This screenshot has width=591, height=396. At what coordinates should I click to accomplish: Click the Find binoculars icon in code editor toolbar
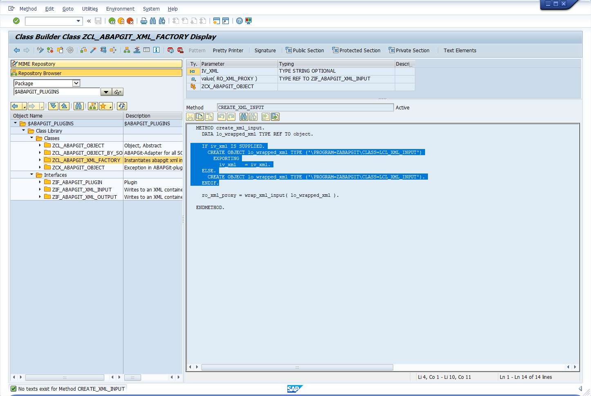coord(244,117)
